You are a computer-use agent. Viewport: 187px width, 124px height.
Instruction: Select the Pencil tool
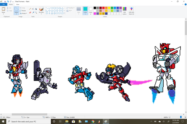tap(30, 9)
